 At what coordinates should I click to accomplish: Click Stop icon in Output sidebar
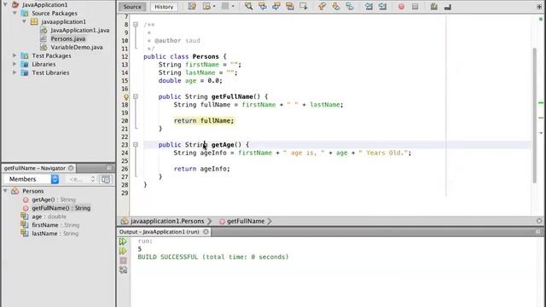(123, 260)
